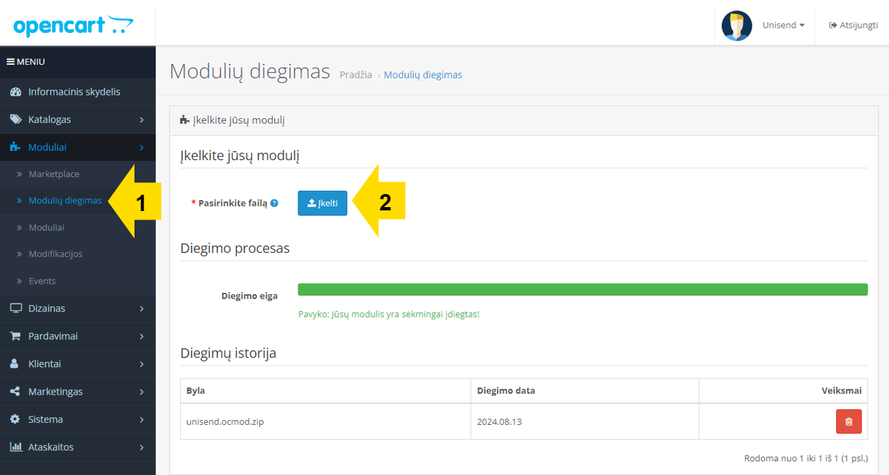The width and height of the screenshot is (889, 475).
Task: Click the Unisend user avatar
Action: click(737, 25)
